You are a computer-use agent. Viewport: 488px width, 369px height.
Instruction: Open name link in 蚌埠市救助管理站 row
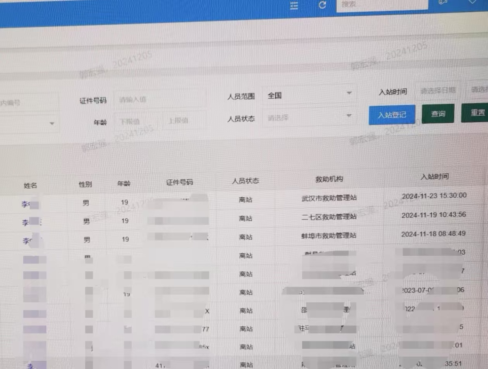pos(27,241)
